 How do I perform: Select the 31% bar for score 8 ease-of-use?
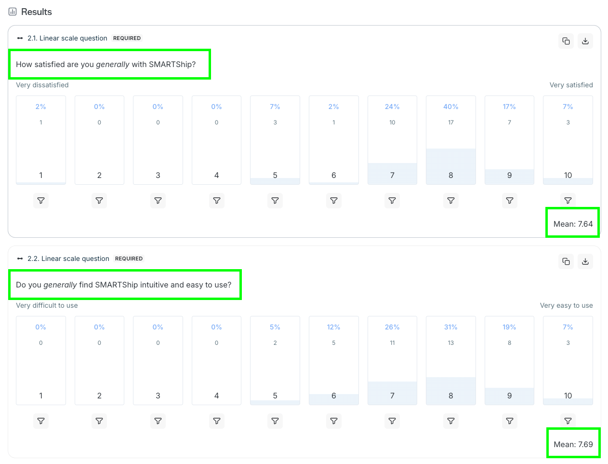point(451,360)
